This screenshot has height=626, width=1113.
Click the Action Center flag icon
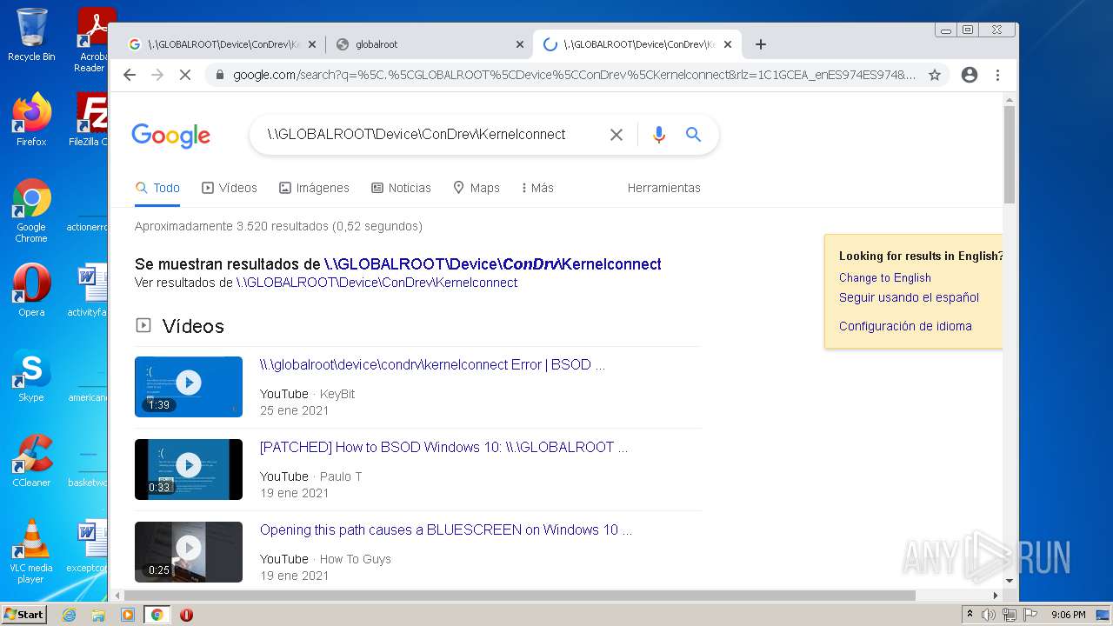1030,615
